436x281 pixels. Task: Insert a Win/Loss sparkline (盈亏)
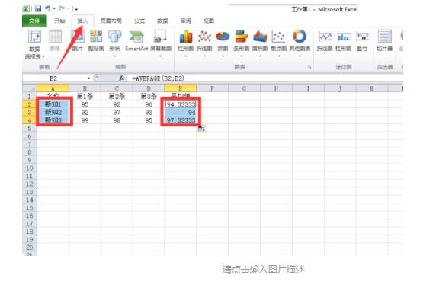point(362,41)
